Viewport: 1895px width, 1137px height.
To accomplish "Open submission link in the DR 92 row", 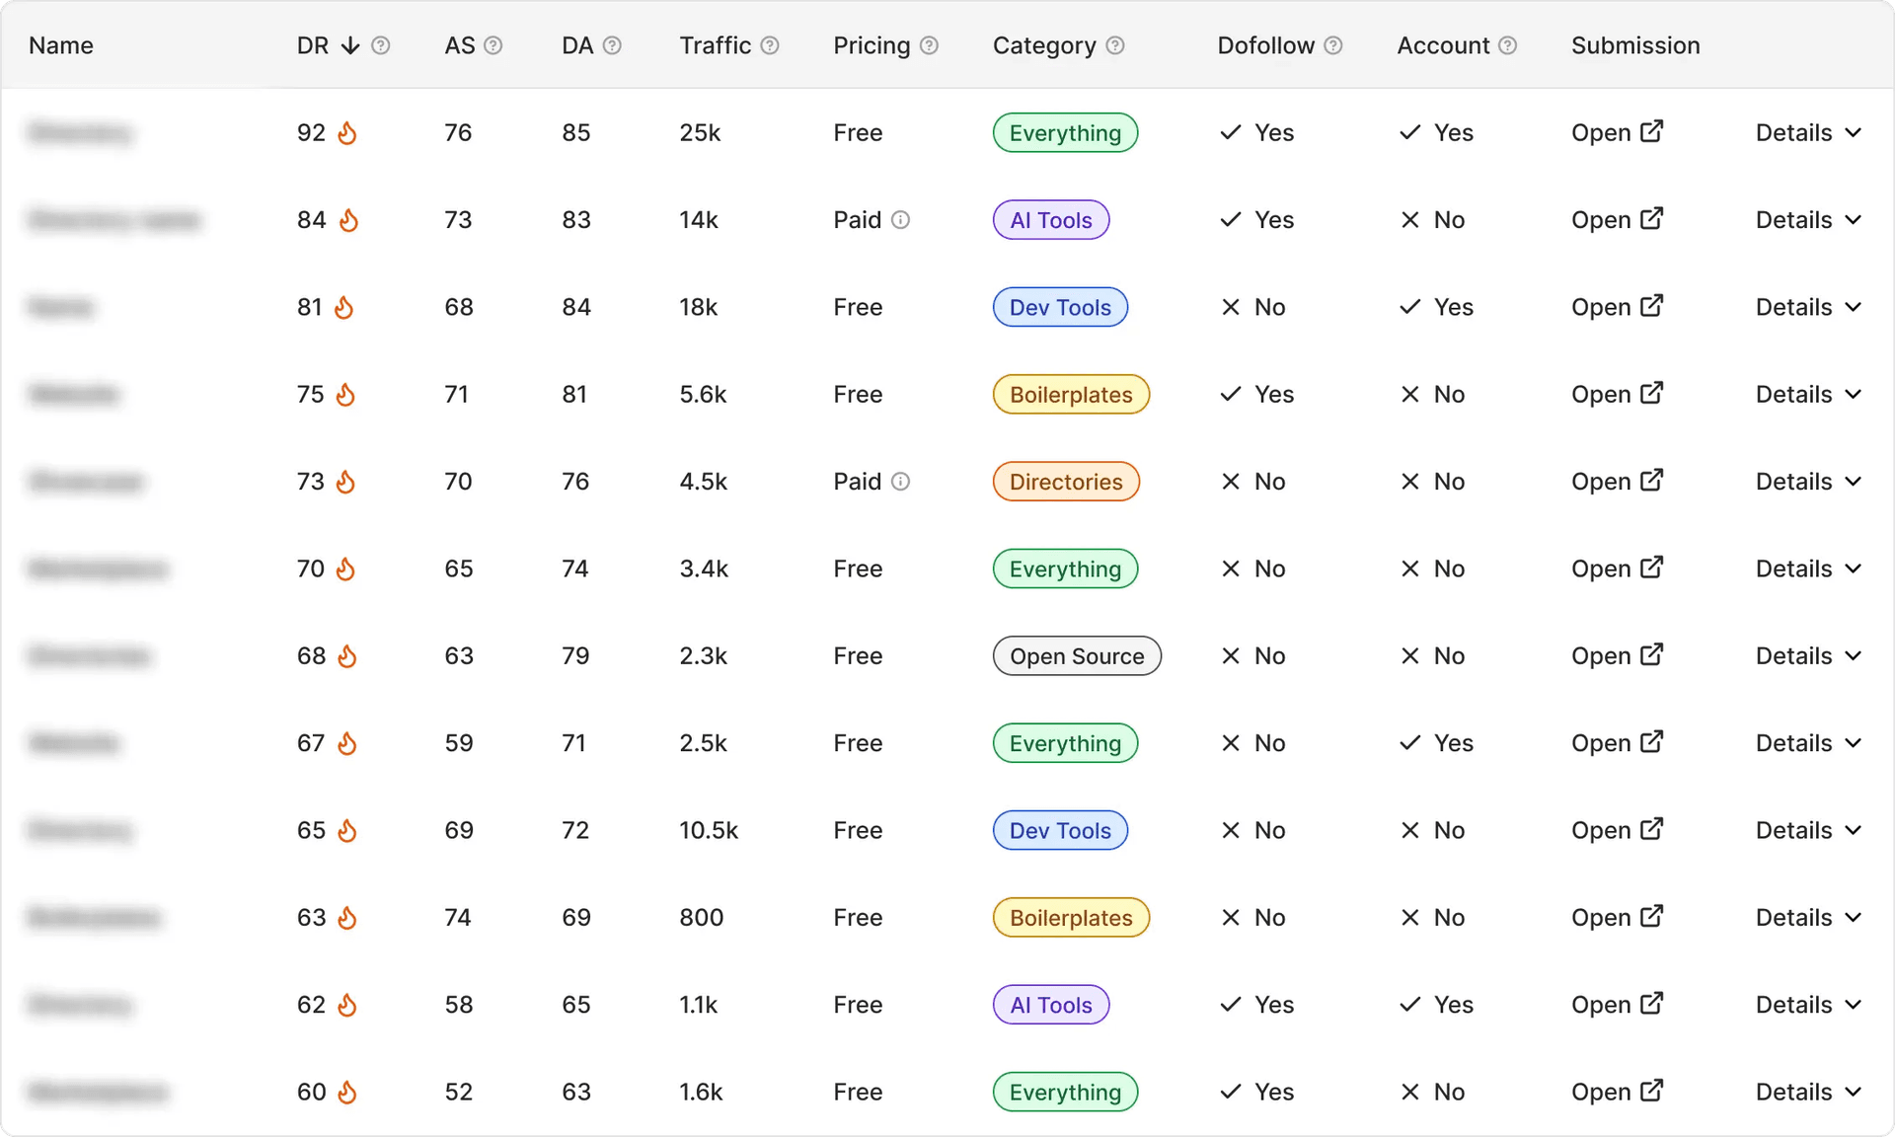I will point(1617,132).
